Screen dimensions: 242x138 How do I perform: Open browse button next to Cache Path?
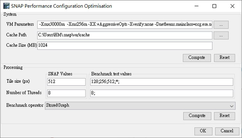(221, 35)
